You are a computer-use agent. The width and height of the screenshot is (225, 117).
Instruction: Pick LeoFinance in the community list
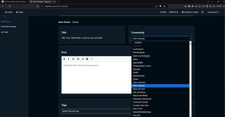138,49
